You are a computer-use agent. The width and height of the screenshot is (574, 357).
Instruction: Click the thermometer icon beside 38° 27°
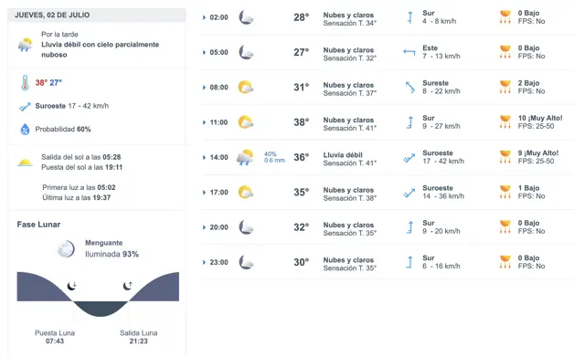[25, 83]
